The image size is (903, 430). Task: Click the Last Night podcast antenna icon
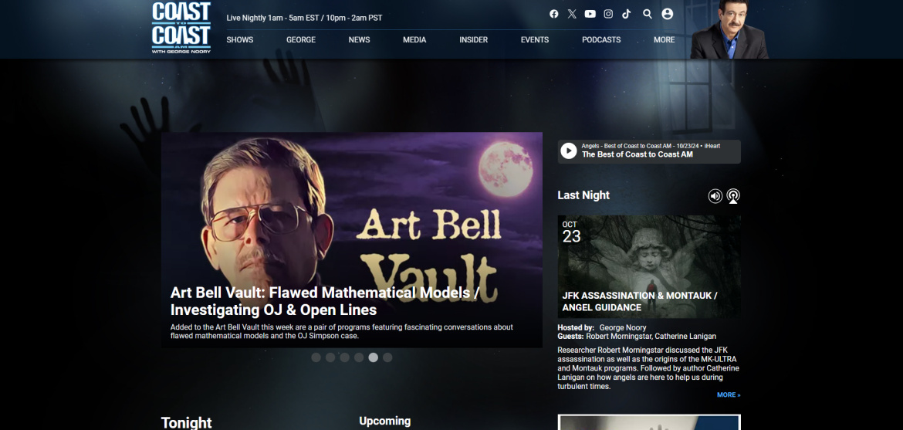(733, 196)
